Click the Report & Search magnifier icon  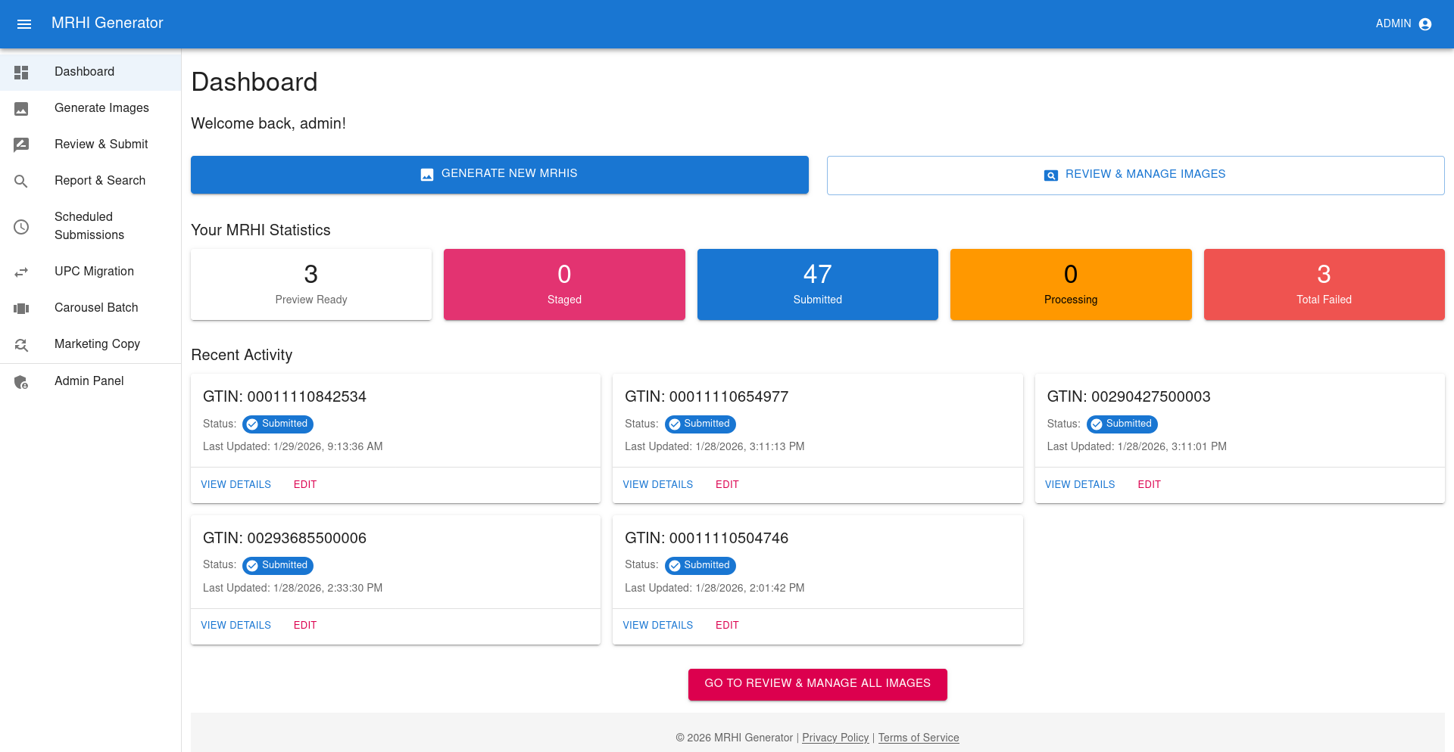pos(21,181)
